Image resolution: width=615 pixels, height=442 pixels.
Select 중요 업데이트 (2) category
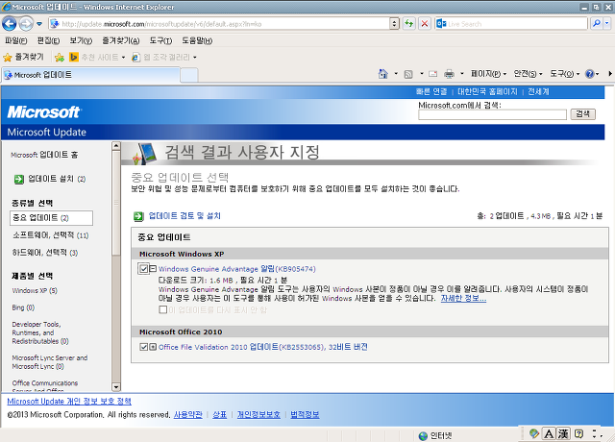click(51, 218)
